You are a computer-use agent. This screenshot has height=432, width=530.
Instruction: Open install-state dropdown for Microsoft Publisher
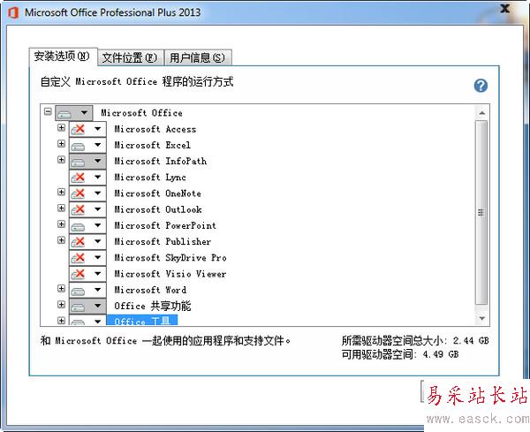coord(87,241)
